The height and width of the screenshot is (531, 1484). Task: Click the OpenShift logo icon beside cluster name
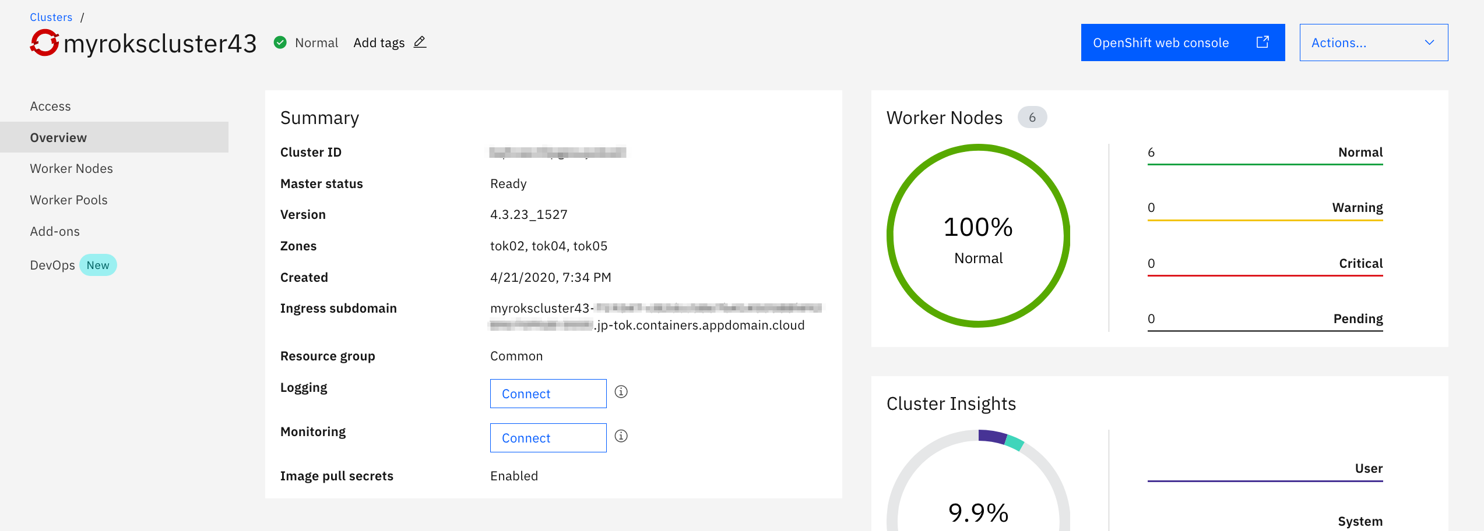[44, 43]
